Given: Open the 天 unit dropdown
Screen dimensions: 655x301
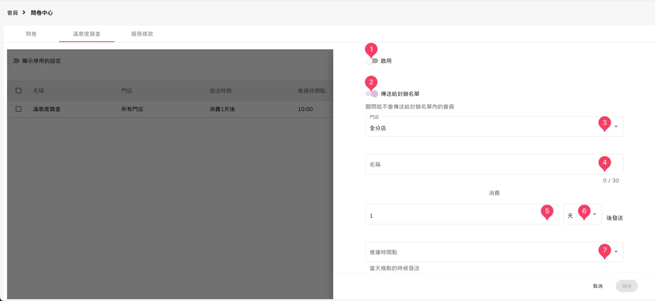Looking at the screenshot, I should coord(582,214).
